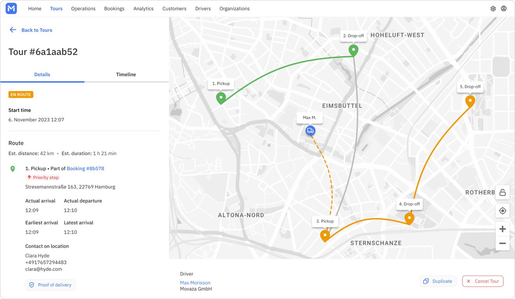Screen dimensions: 515x299
Task: Toggle the map lock icon
Action: pyautogui.click(x=503, y=192)
